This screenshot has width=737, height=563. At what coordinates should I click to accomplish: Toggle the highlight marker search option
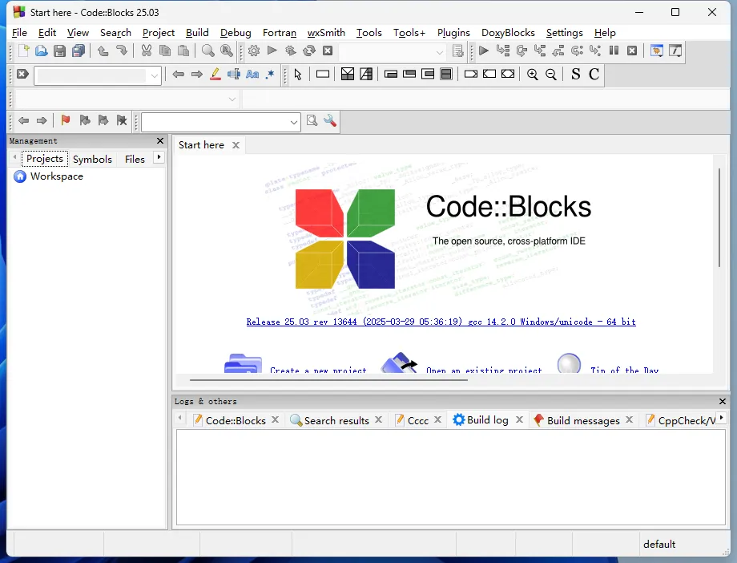[215, 75]
